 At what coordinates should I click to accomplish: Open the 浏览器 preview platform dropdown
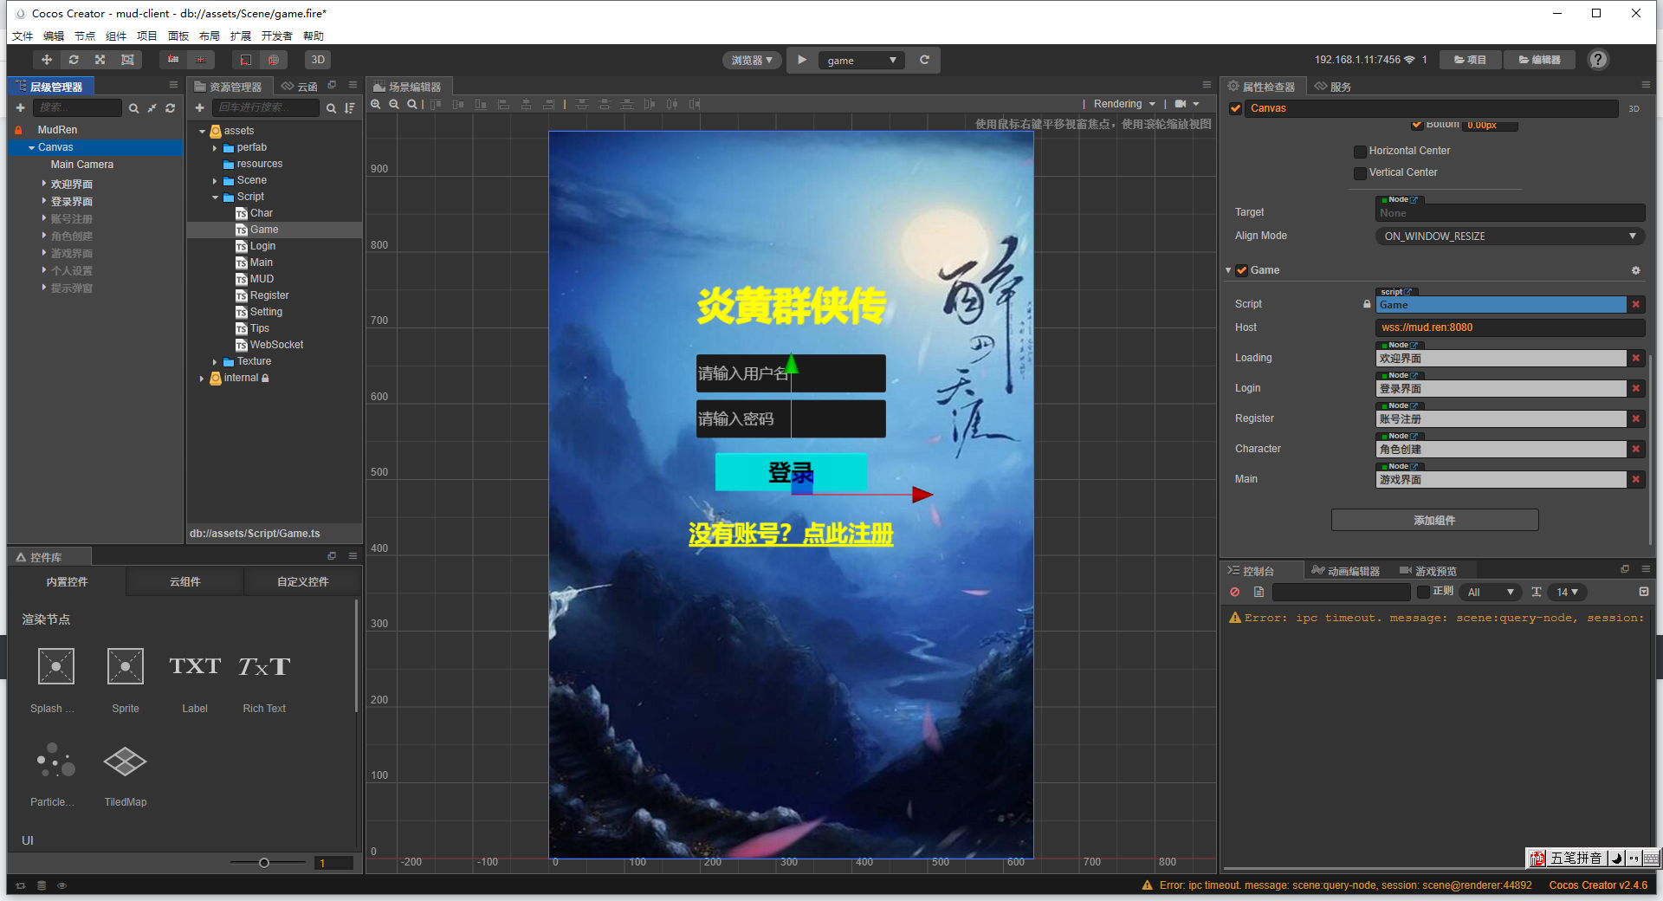[752, 60]
